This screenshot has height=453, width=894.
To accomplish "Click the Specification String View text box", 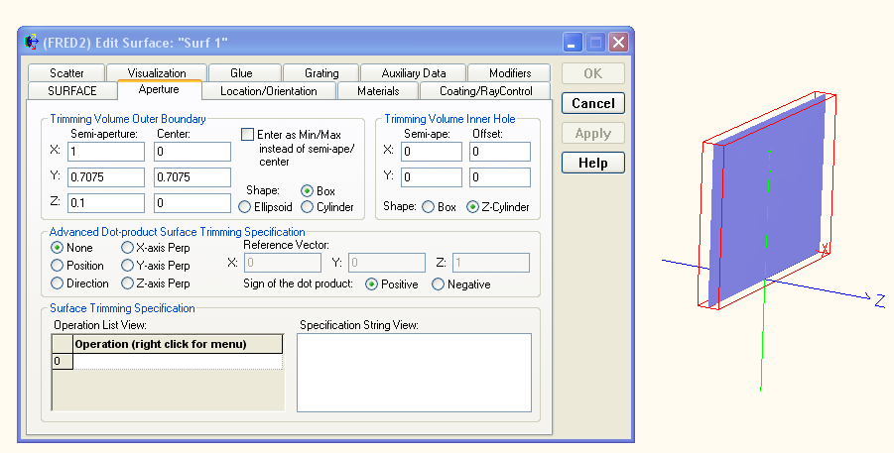I will (x=415, y=372).
